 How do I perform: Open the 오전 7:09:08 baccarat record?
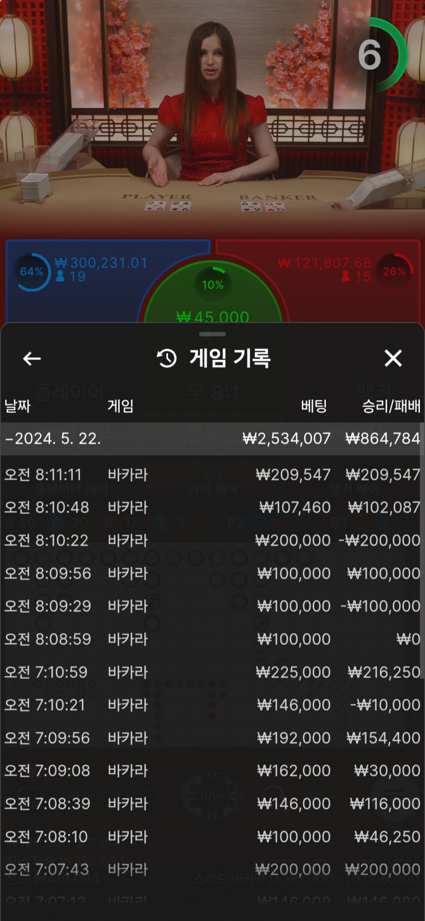coord(212,770)
